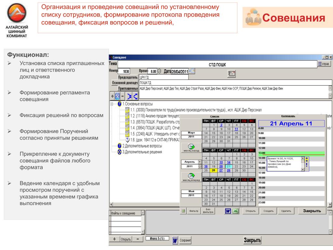Open the Дата field dropdown arrow
This screenshot has width=333, height=250.
pos(190,71)
